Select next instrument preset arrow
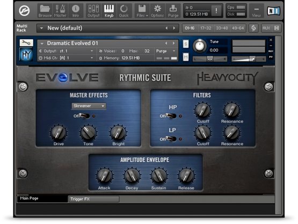This screenshot has width=298, height=224. pyautogui.click(x=173, y=44)
